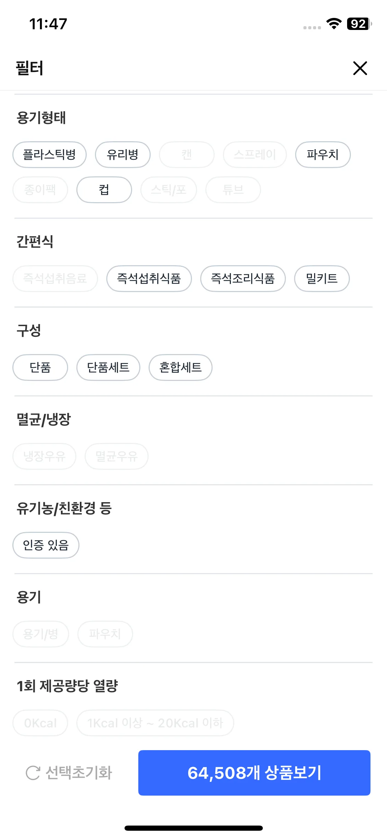The height and width of the screenshot is (839, 387).
Task: Choose the 혼합세트 chip
Action: click(x=181, y=367)
